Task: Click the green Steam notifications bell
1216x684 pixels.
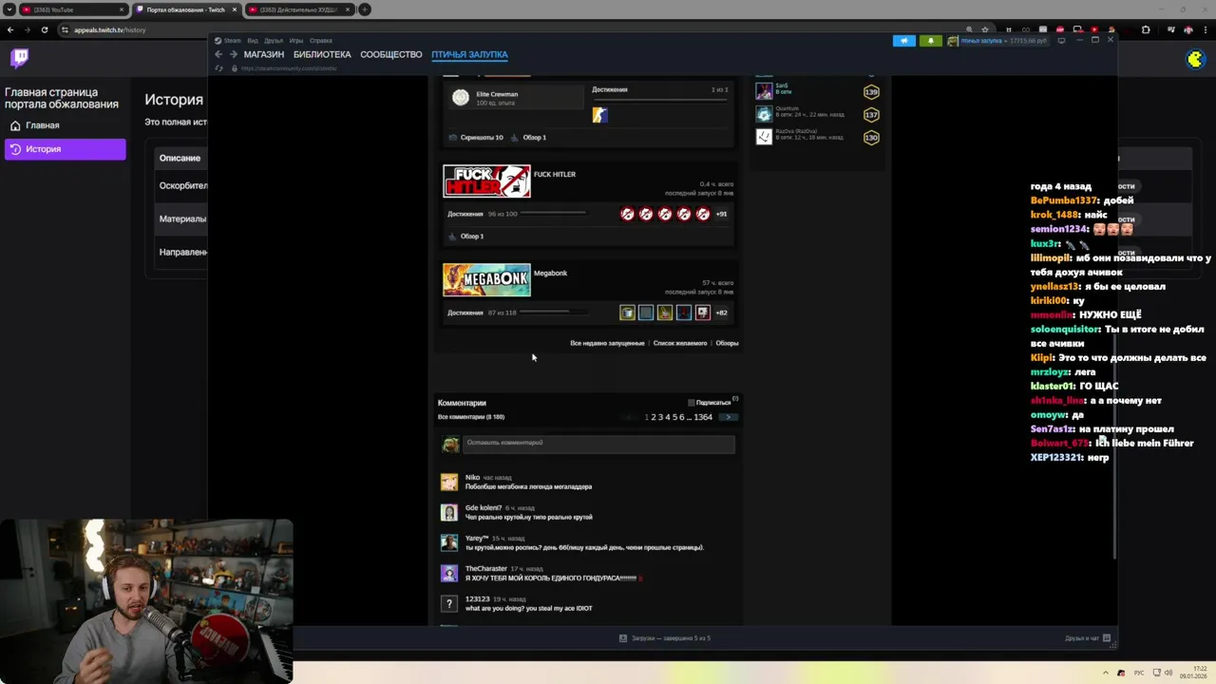Action: point(930,41)
